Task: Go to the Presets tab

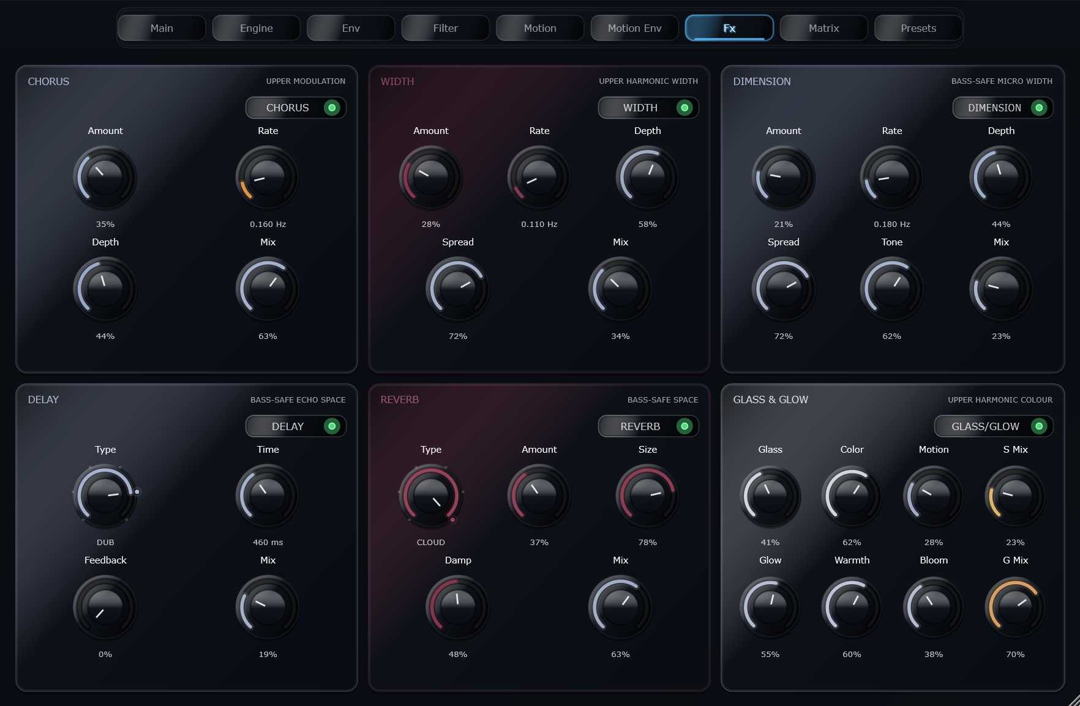Action: click(x=918, y=28)
